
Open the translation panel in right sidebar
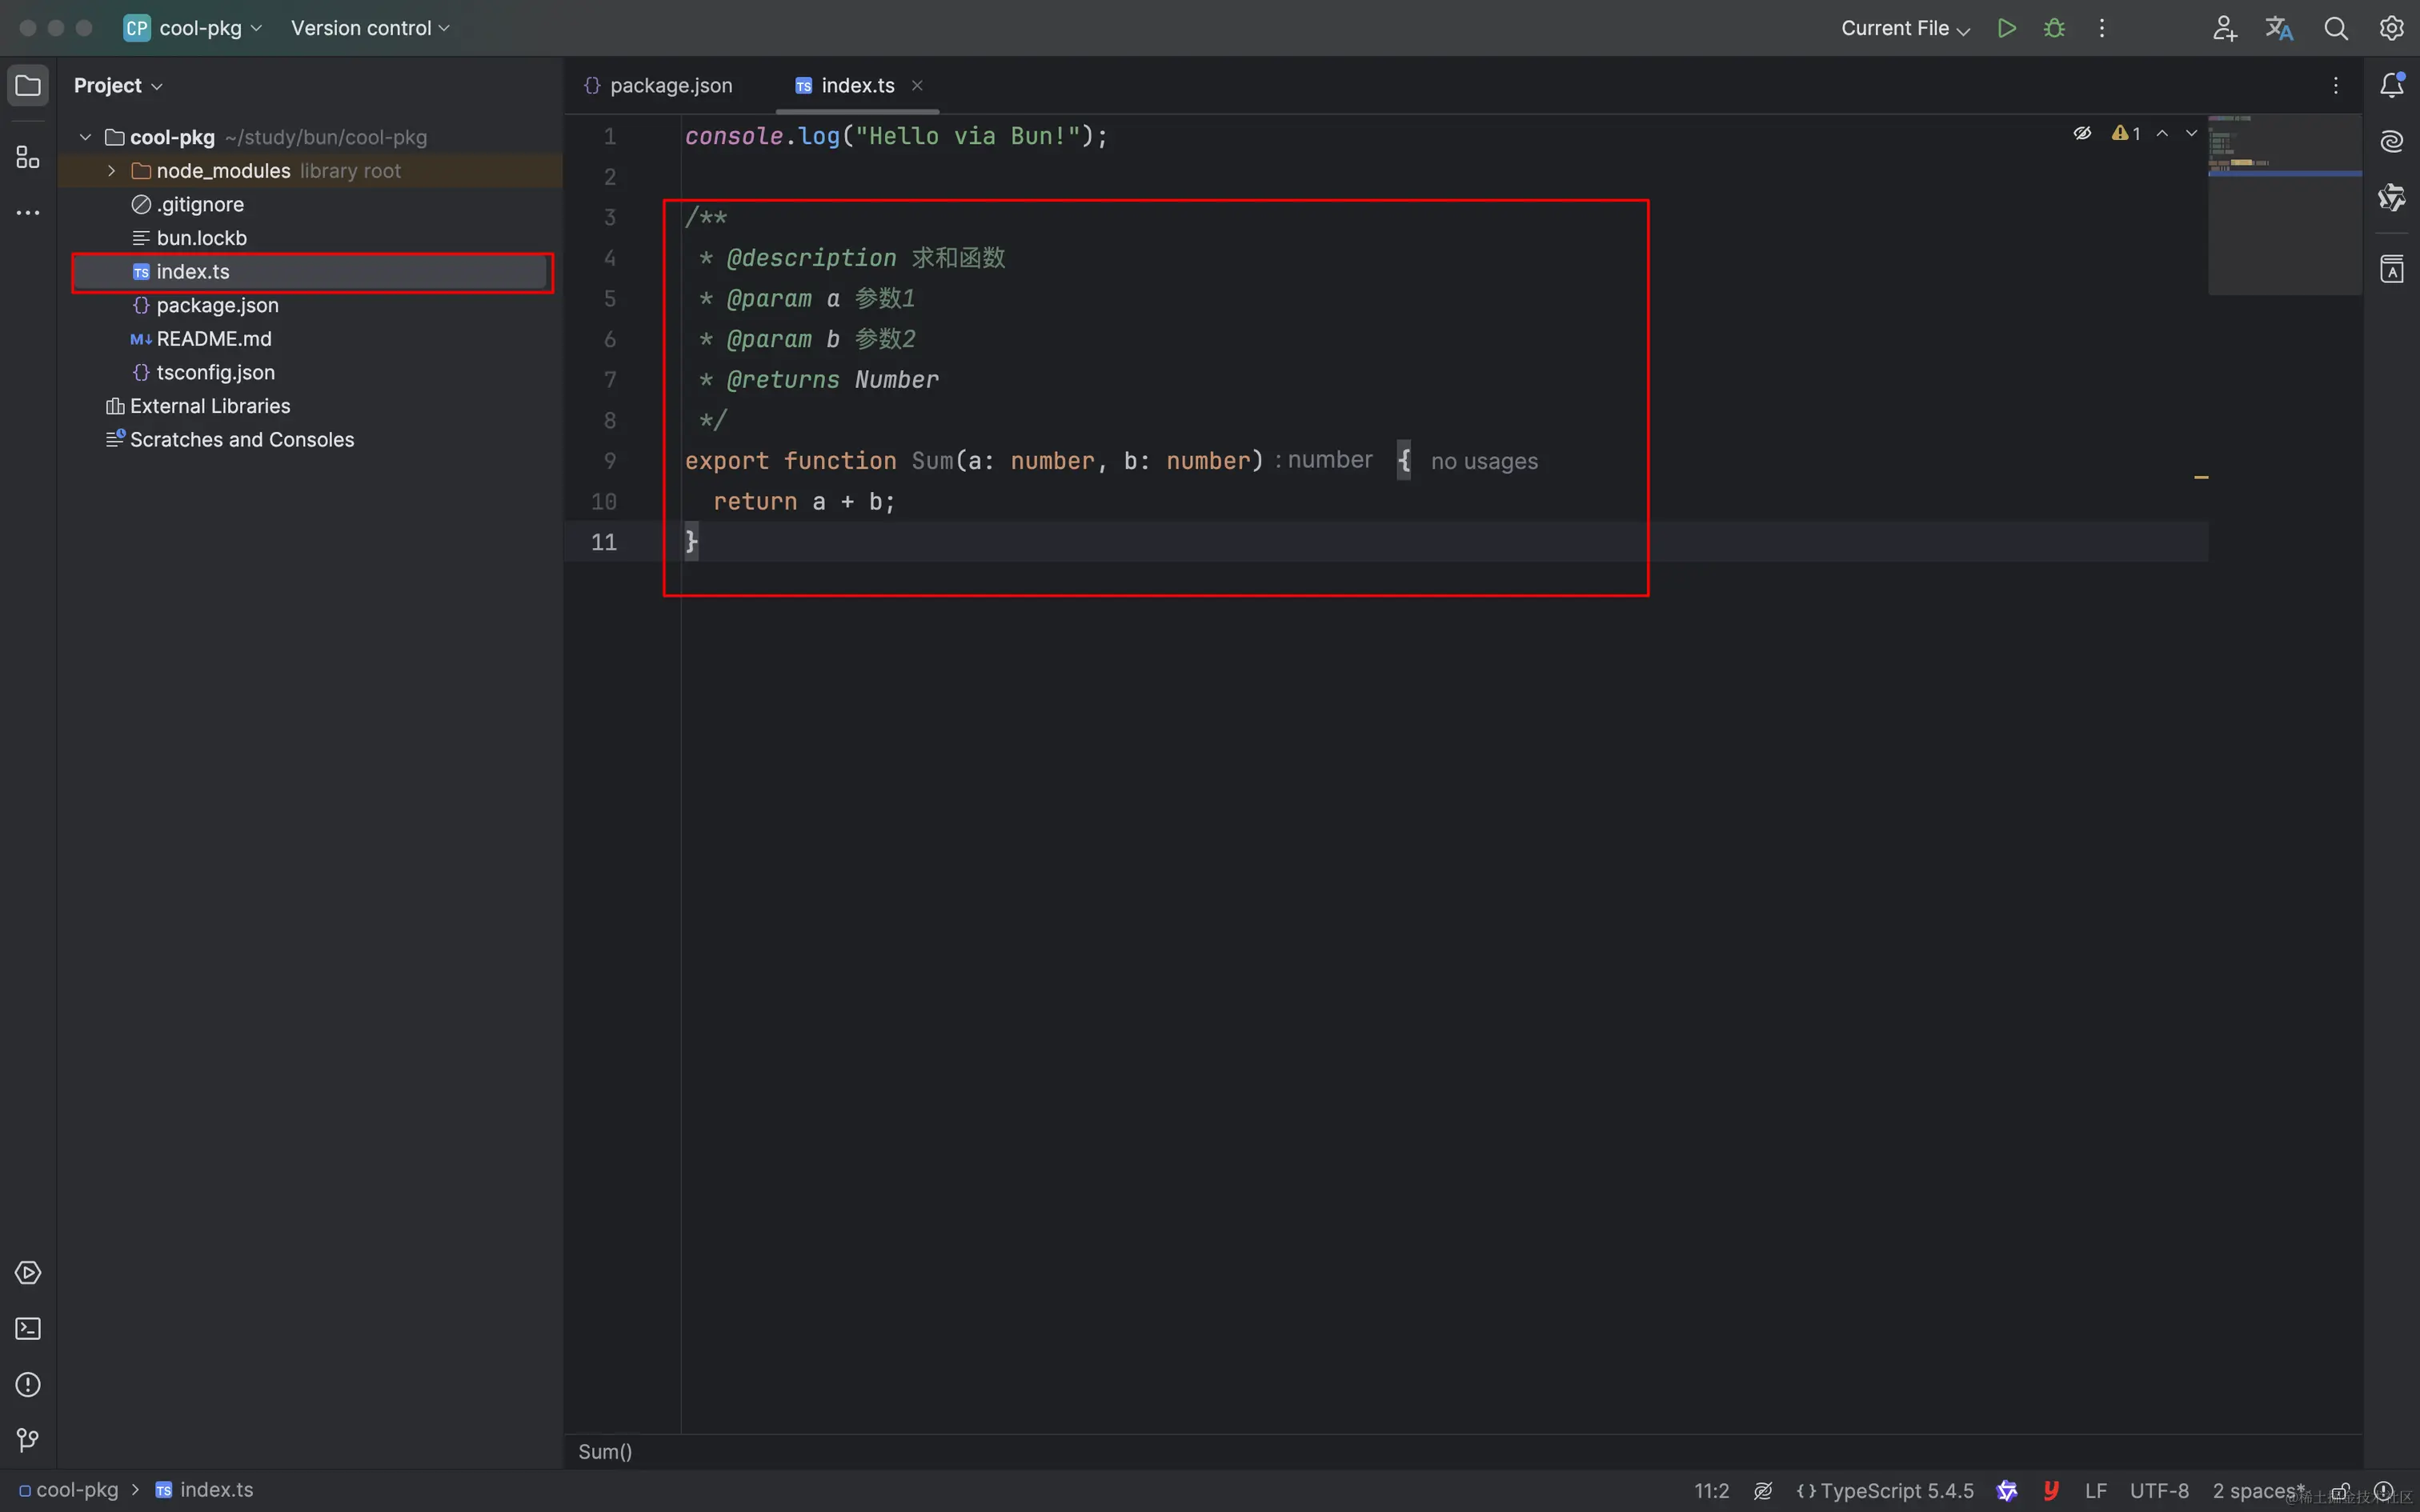click(2392, 269)
